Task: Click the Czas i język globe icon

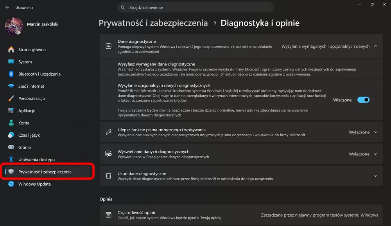Action: (x=11, y=135)
